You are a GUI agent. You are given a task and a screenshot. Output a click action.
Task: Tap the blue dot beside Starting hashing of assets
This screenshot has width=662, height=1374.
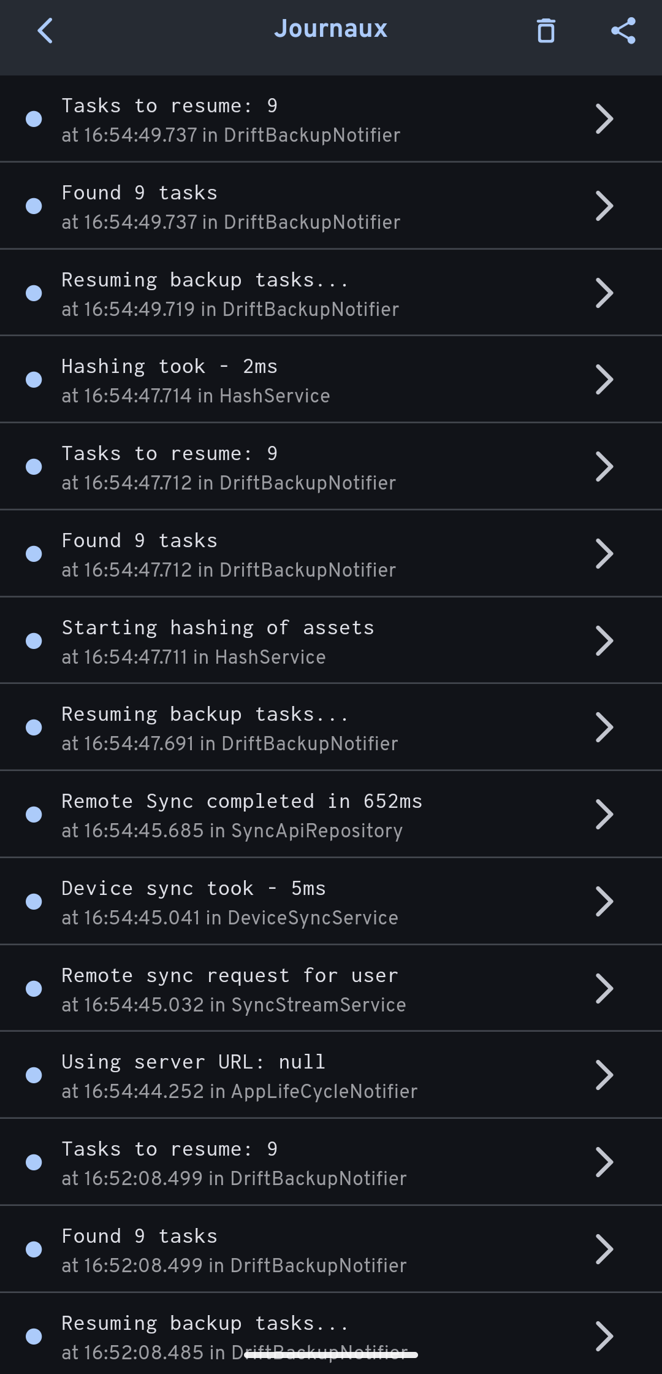coord(34,641)
